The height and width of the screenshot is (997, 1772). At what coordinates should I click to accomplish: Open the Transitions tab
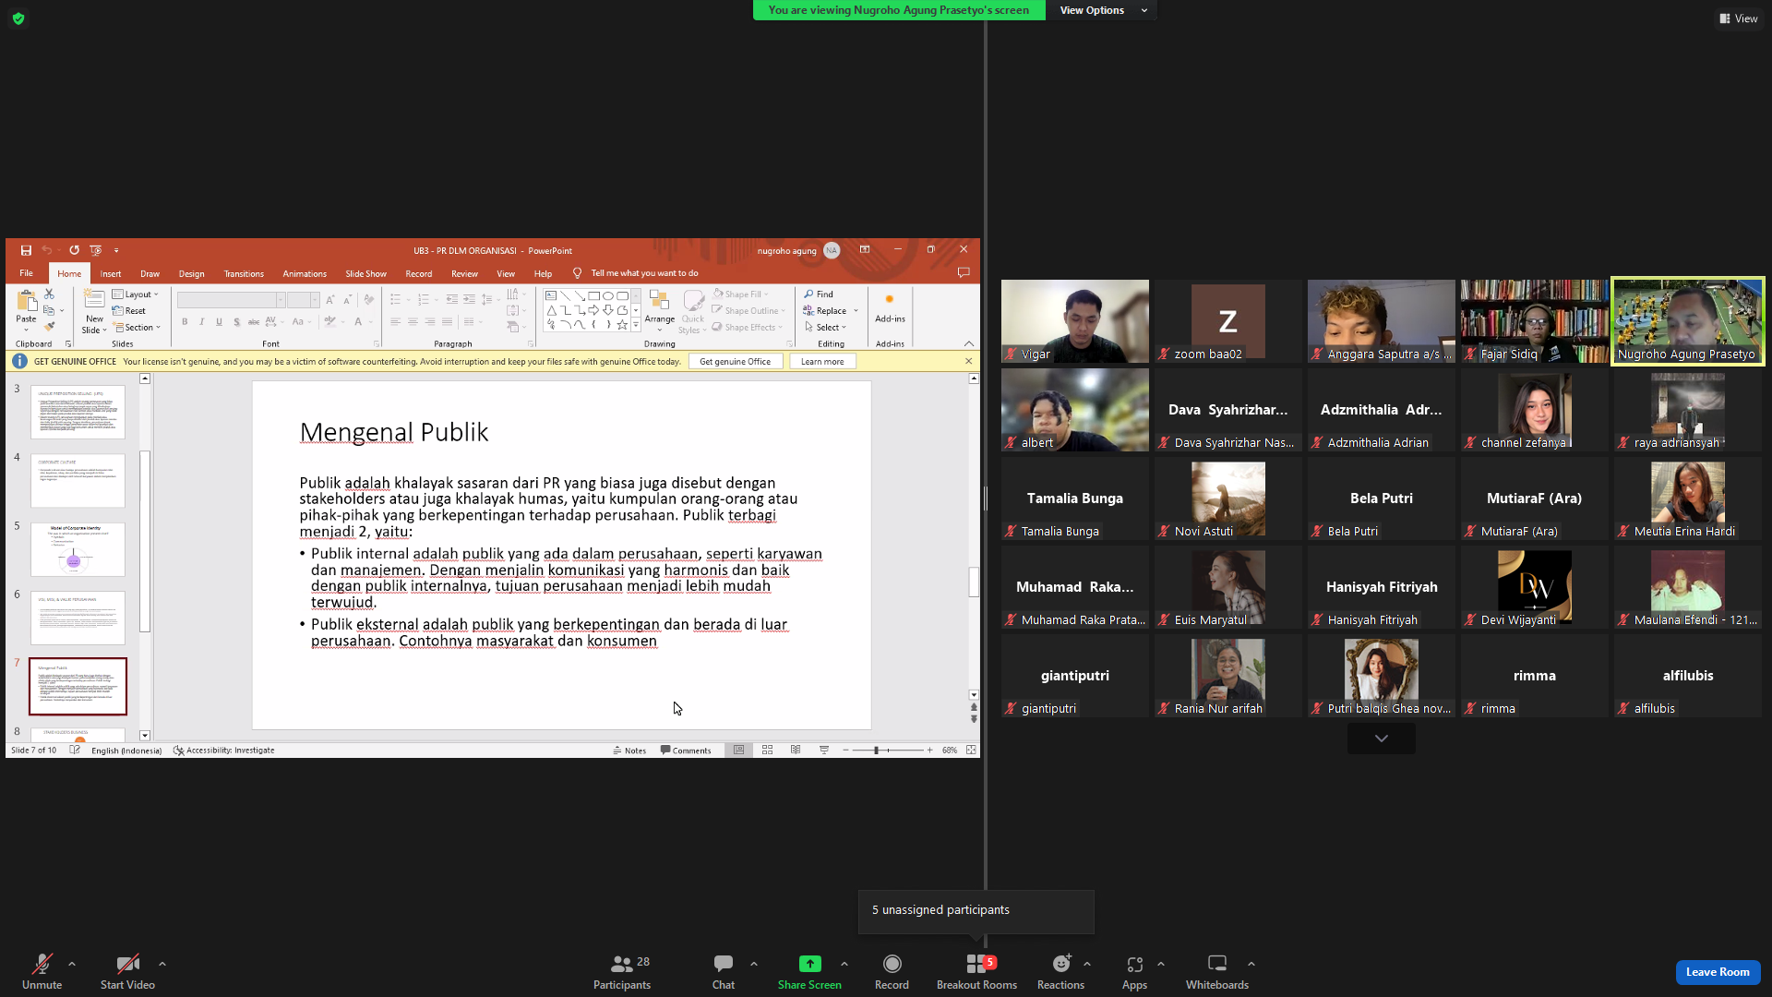click(244, 273)
